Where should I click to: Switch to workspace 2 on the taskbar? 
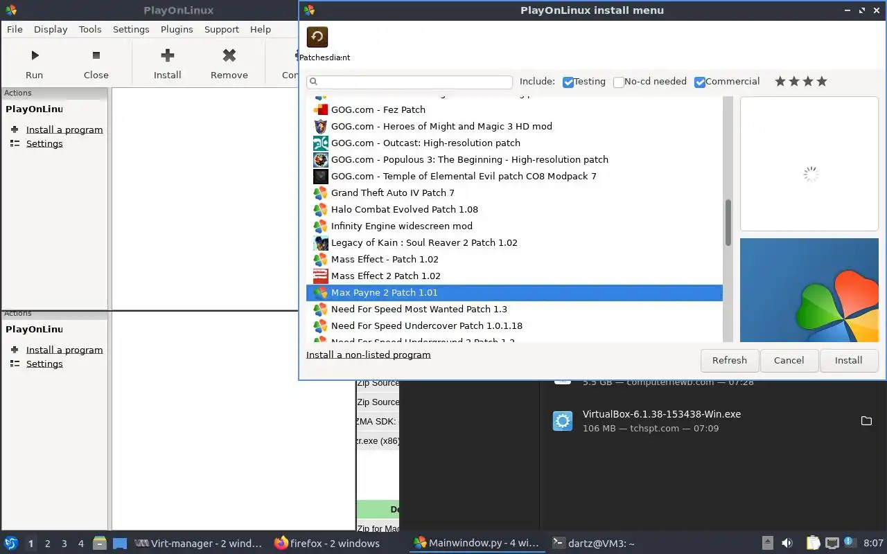48,544
